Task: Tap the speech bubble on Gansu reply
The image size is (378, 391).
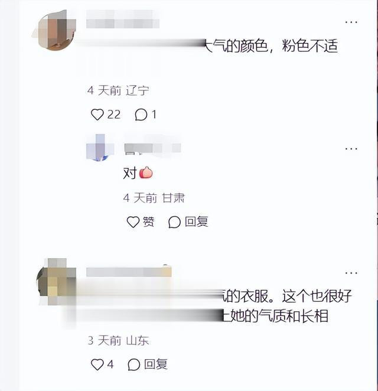Action: pyautogui.click(x=174, y=222)
